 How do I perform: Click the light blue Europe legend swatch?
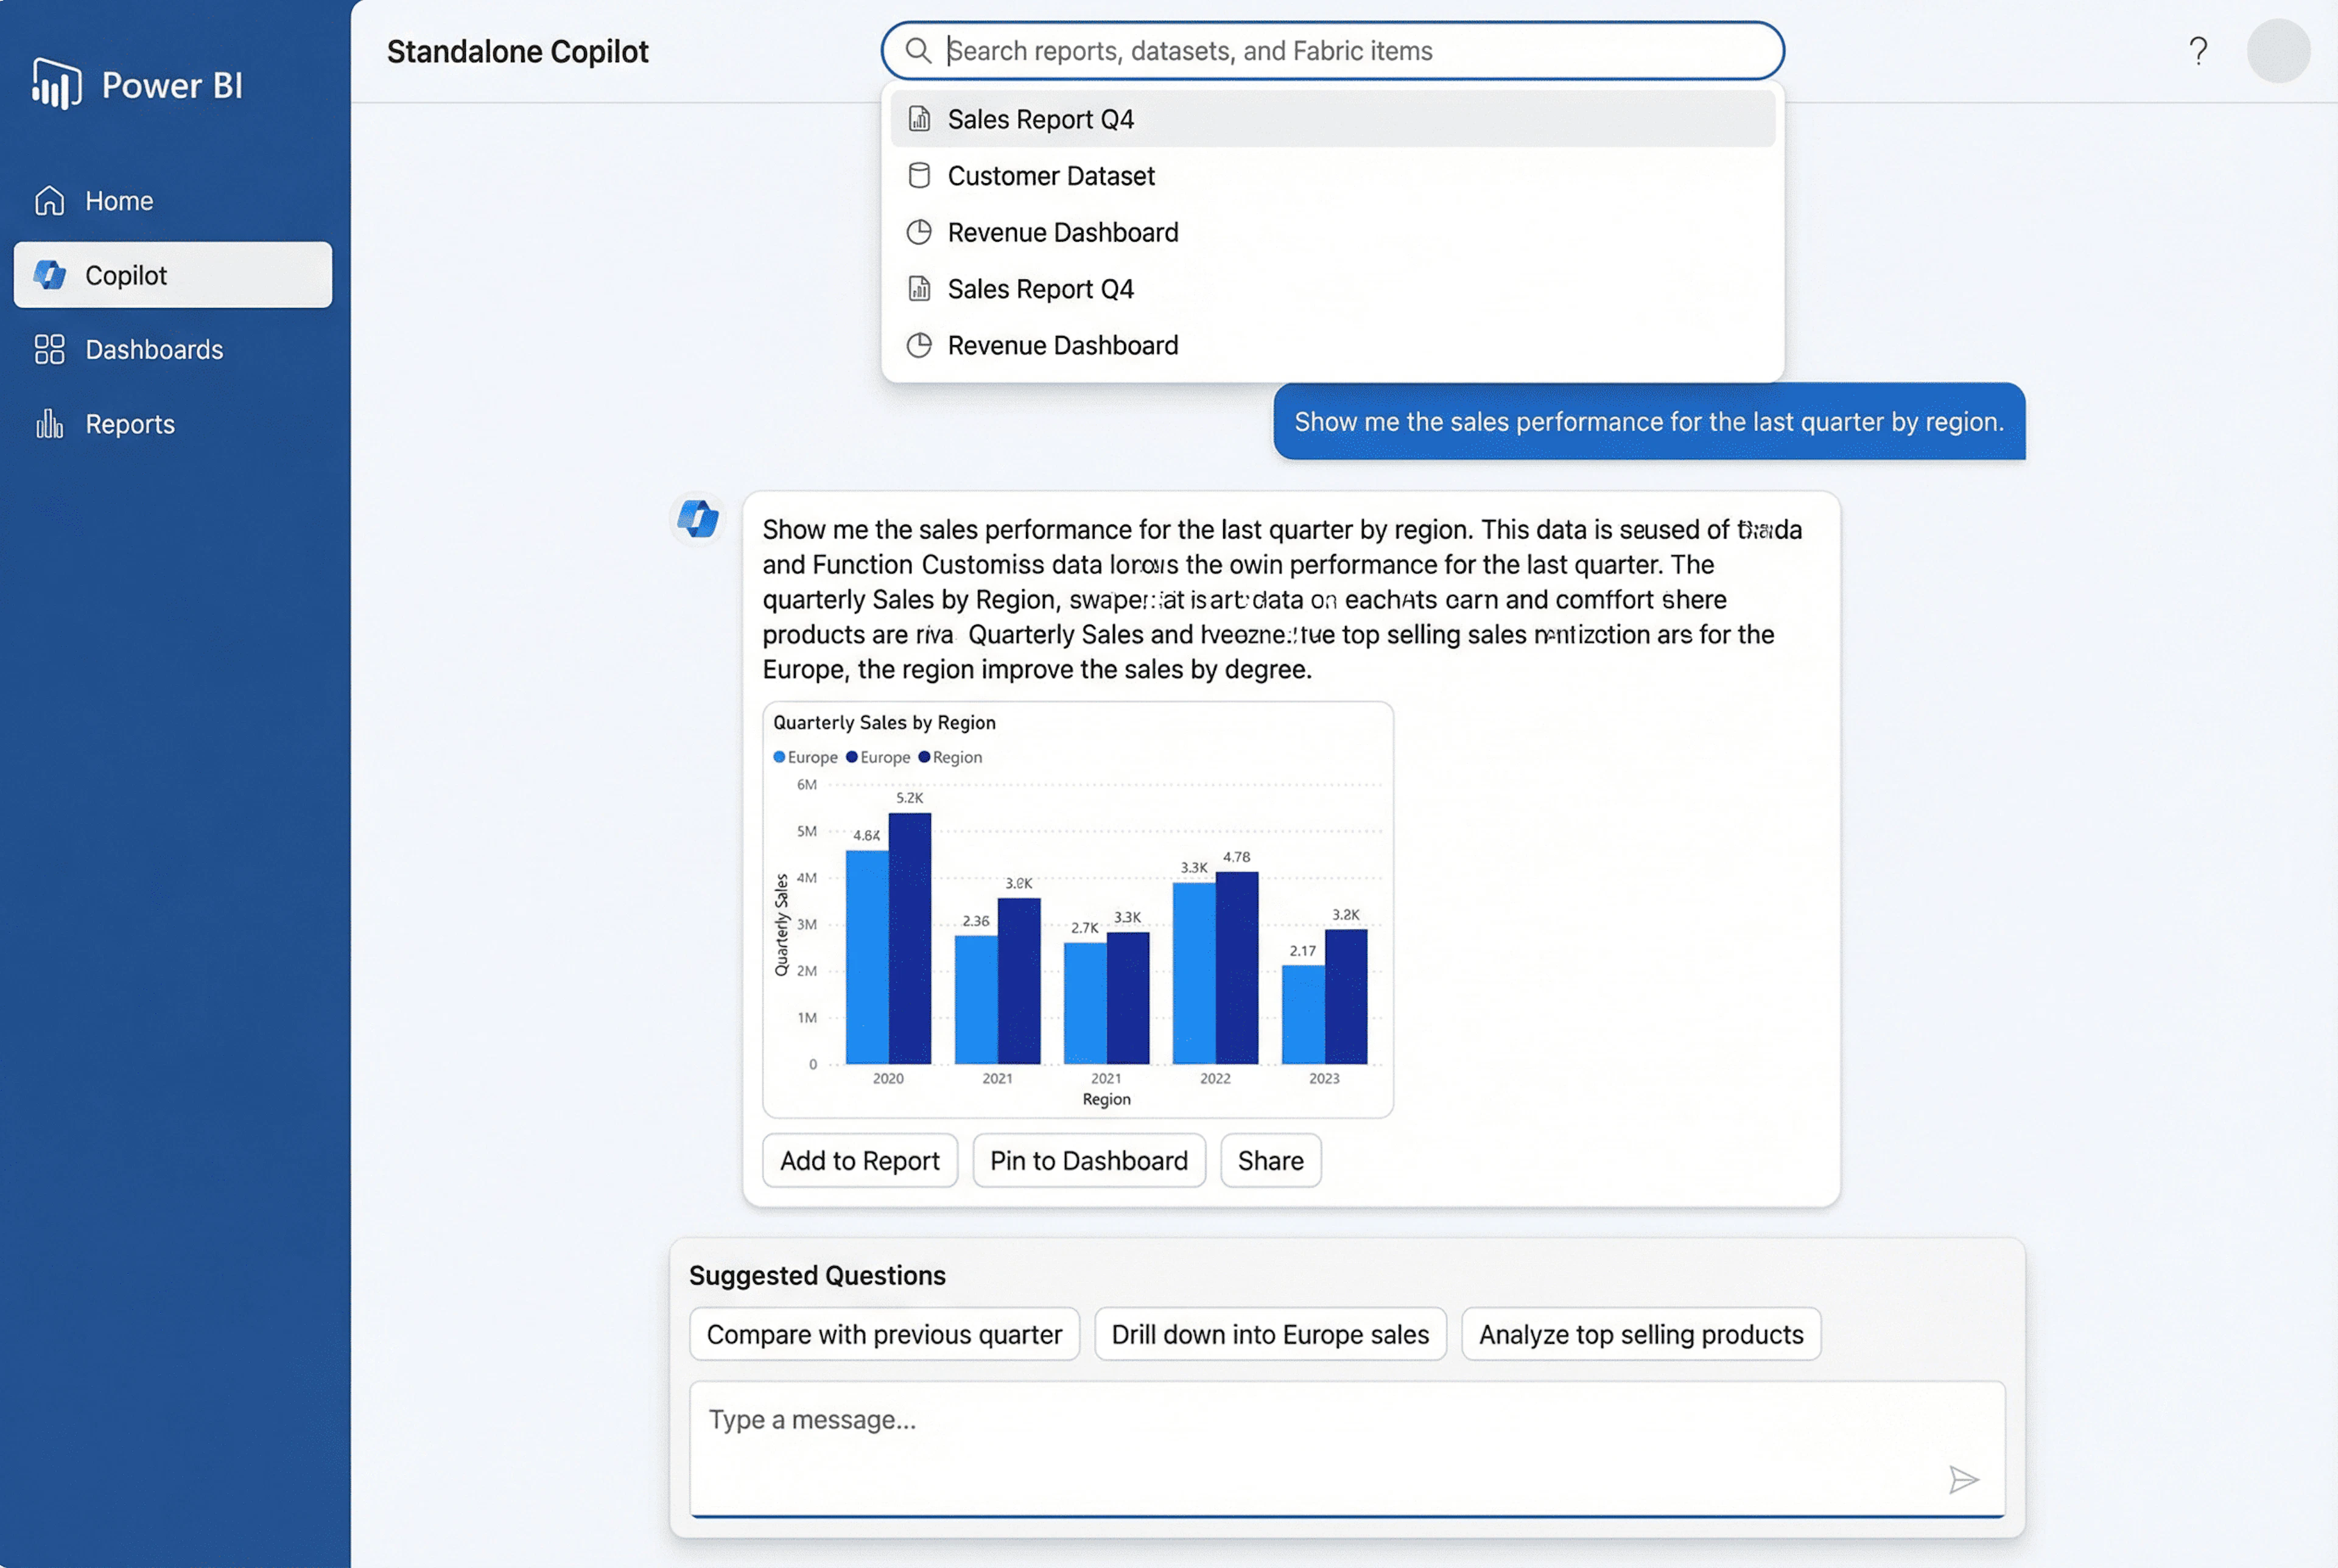click(779, 757)
